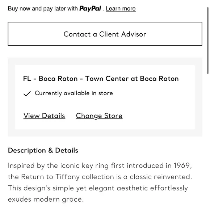Select the Change Store link

99,116
